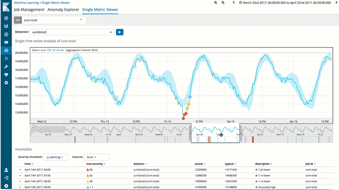Select the Single Metric Viewer tab
Screen dimensions: 339x190
click(100, 9)
